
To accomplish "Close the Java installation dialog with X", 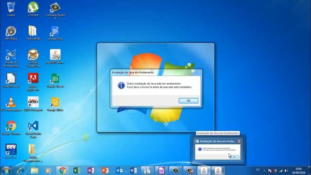I will [x=195, y=71].
